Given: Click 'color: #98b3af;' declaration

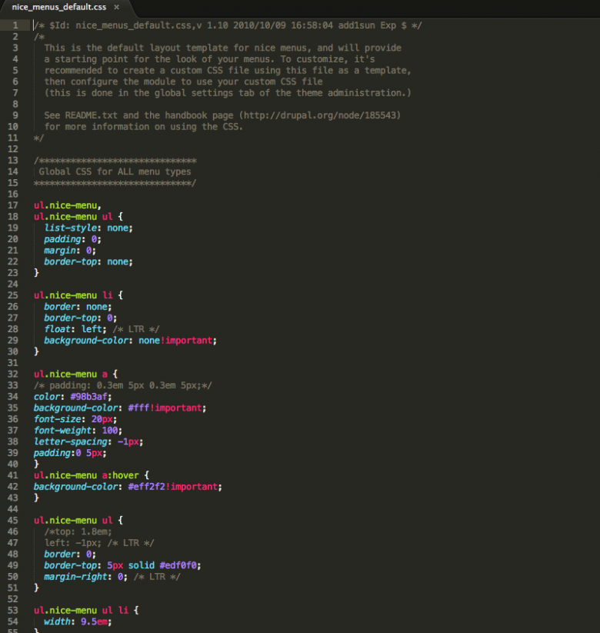Looking at the screenshot, I should pyautogui.click(x=72, y=397).
